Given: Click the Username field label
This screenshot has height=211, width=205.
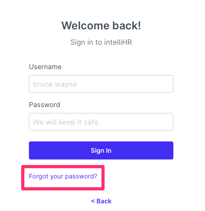Looking at the screenshot, I should click(45, 67).
